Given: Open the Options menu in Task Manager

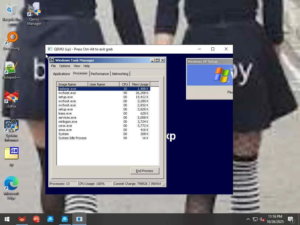Looking at the screenshot, I should pyautogui.click(x=65, y=66).
